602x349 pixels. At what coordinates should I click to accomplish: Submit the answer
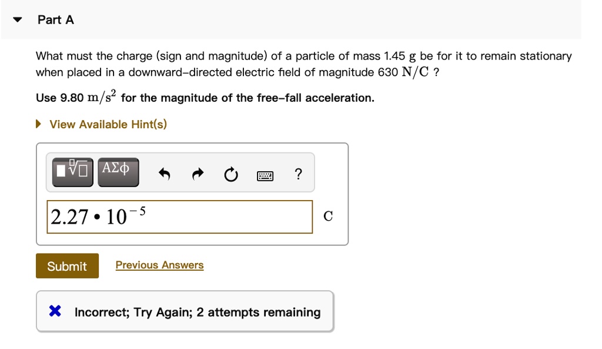(x=66, y=266)
